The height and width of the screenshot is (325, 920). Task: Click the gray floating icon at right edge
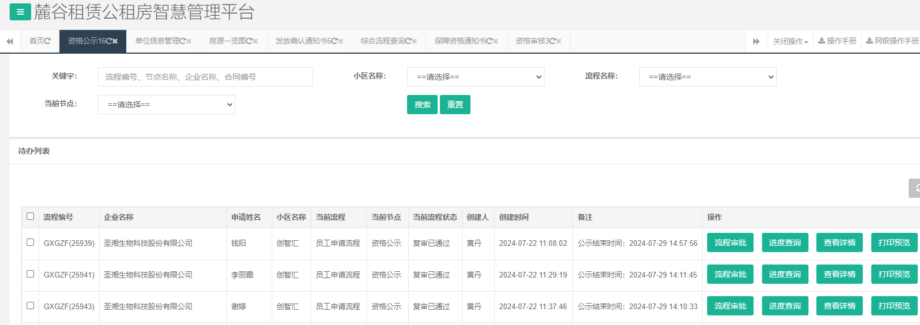914,188
